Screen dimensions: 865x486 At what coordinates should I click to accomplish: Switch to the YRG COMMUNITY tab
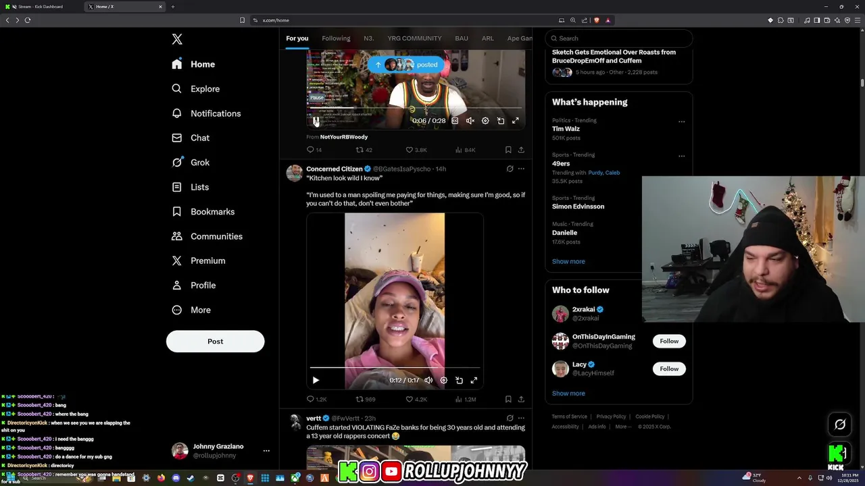414,38
